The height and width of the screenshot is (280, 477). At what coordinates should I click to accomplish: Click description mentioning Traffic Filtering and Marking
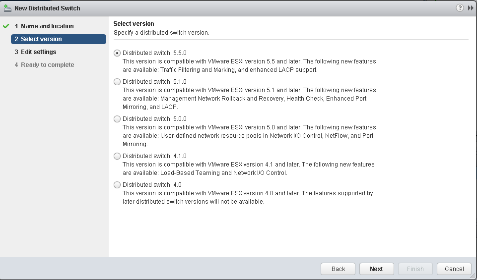[249, 65]
